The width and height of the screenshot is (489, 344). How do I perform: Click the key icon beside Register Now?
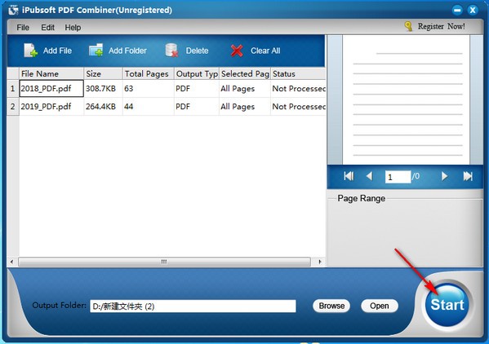(408, 26)
